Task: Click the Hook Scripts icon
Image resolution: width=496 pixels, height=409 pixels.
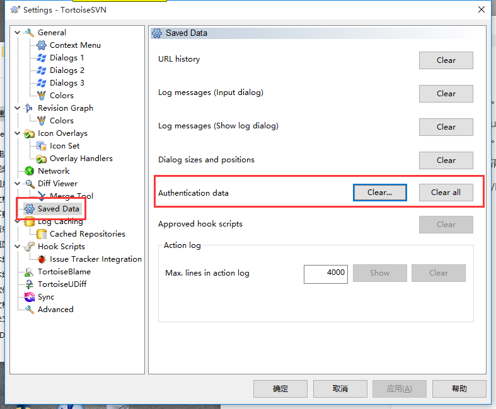Action: point(30,247)
